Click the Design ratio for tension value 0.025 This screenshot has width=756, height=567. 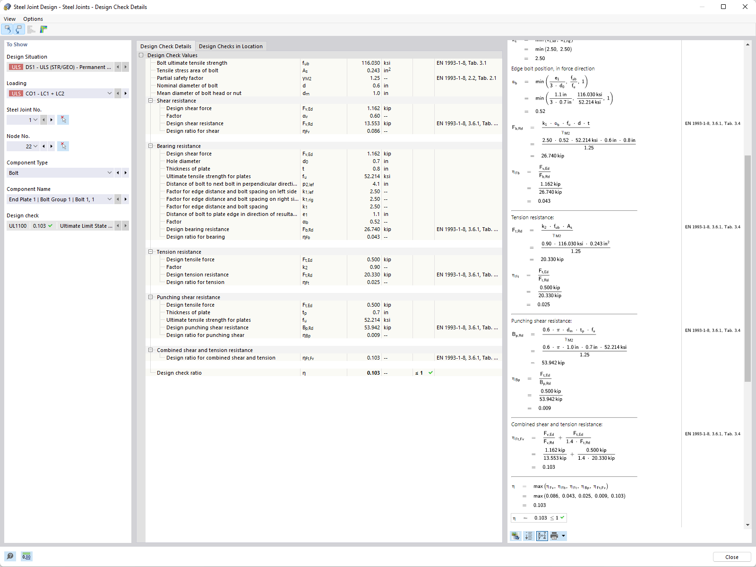point(373,282)
